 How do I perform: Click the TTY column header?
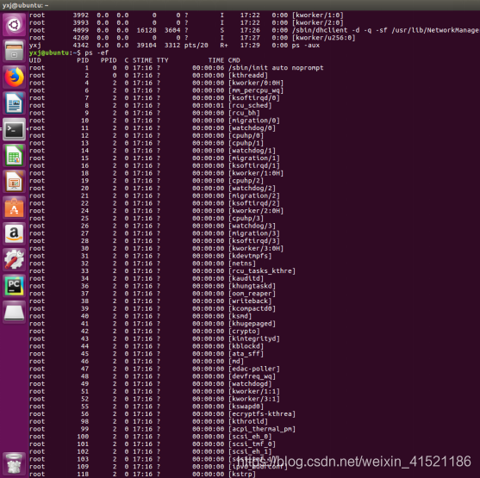tap(163, 60)
